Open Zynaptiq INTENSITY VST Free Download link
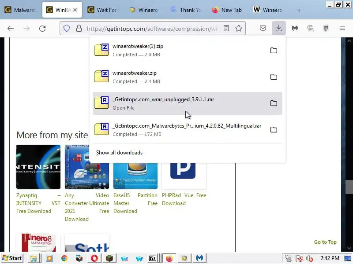 click(38, 203)
